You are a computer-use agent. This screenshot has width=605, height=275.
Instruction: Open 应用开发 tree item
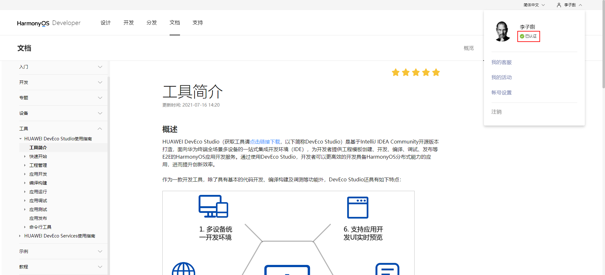coord(38,174)
